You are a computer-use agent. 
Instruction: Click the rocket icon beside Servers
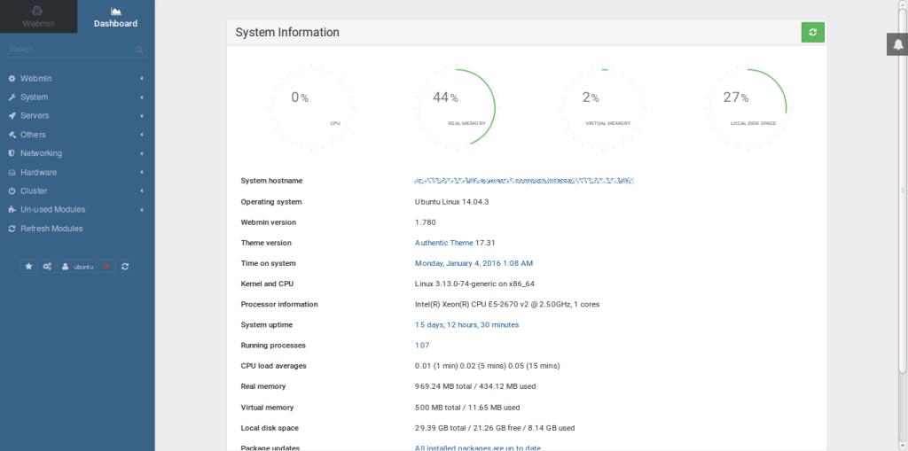pos(12,116)
